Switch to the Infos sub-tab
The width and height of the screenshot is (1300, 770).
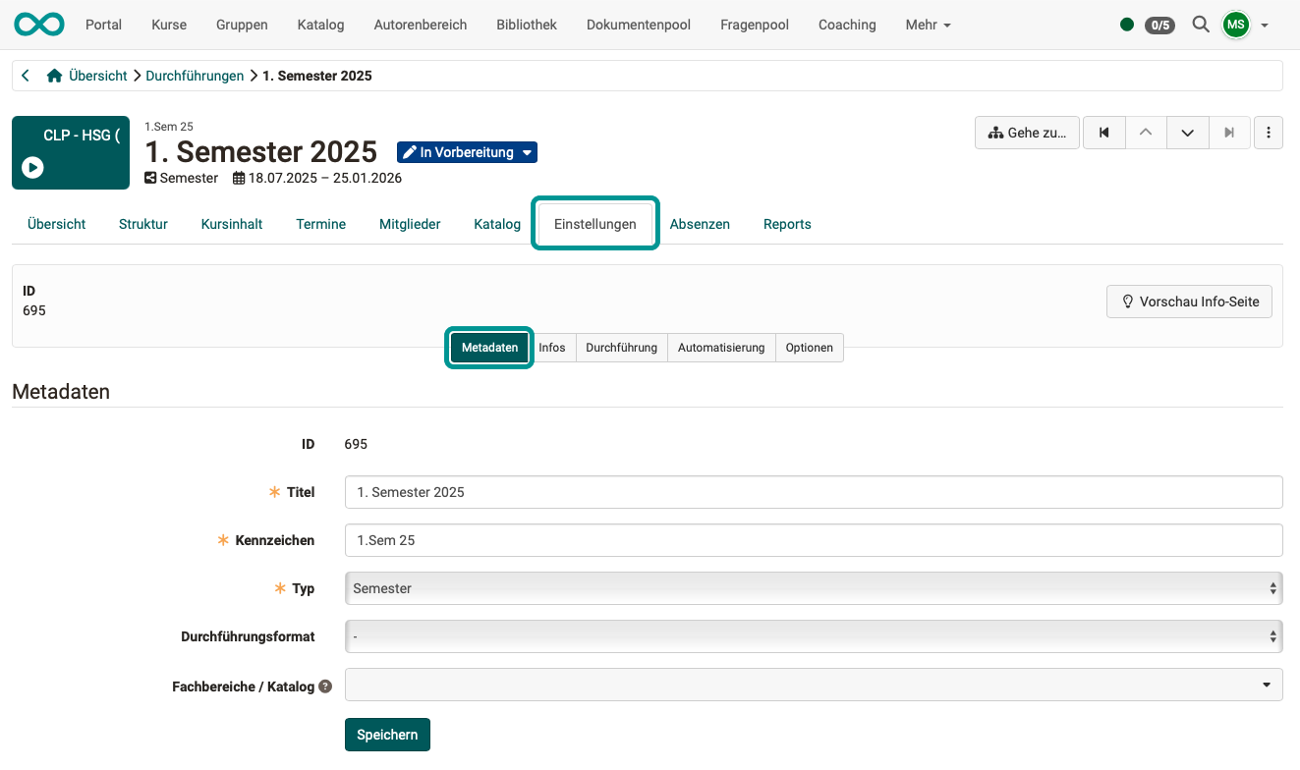coord(552,347)
